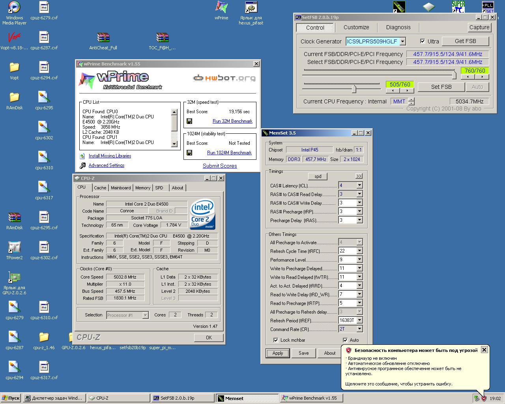The height and width of the screenshot is (404, 505).
Task: Open CAS# Latency (tCL) dropdown
Action: pos(359,185)
